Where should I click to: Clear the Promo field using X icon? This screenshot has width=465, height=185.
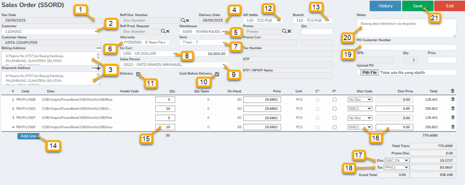(288, 31)
